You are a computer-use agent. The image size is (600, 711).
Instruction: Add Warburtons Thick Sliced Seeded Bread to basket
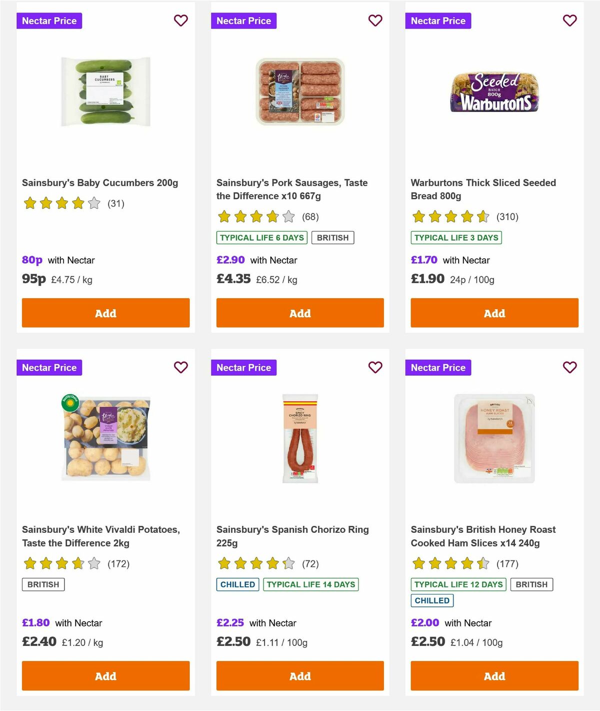click(x=494, y=313)
